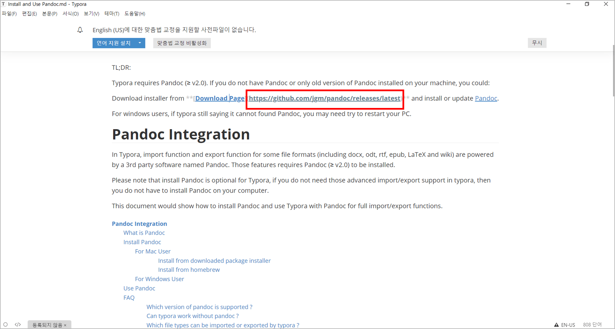Click the vertical scrollbar on right edge
This screenshot has height=329, width=615.
pyautogui.click(x=613, y=70)
